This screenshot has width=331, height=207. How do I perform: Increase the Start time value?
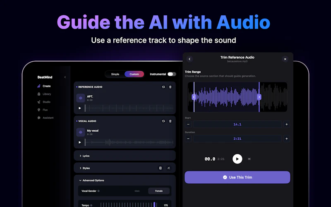[287, 125]
